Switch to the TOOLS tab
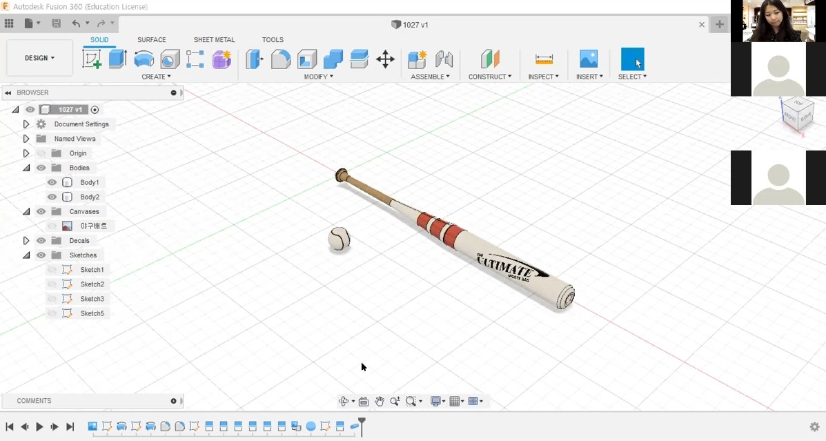826x441 pixels. click(x=273, y=39)
